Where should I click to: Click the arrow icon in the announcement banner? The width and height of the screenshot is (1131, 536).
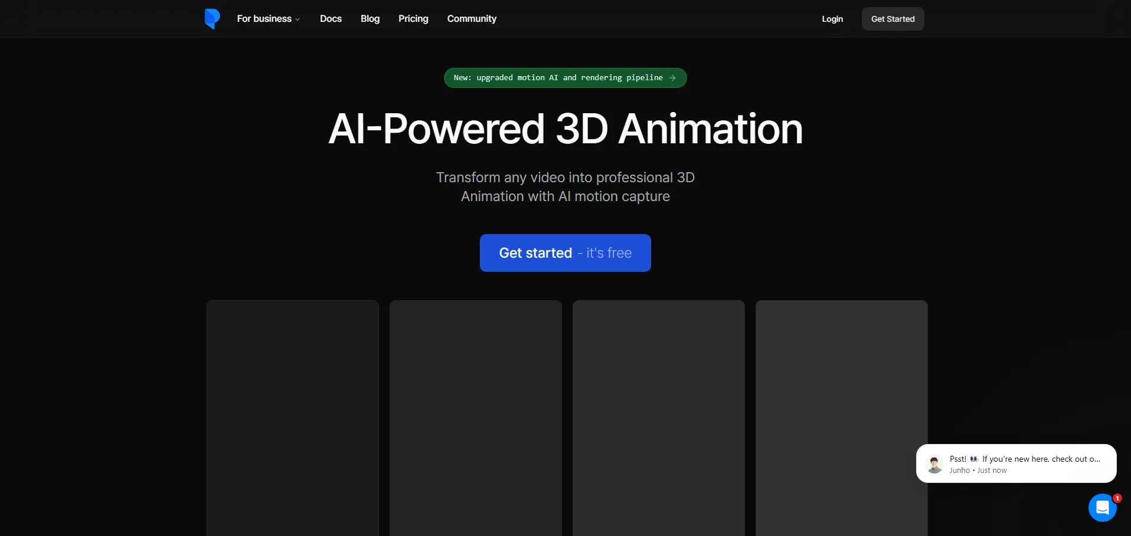point(672,78)
